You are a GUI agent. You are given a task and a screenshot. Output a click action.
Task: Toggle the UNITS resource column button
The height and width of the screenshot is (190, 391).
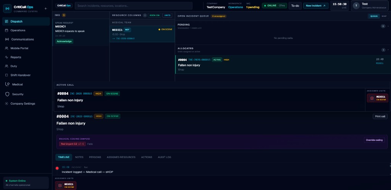(x=167, y=15)
